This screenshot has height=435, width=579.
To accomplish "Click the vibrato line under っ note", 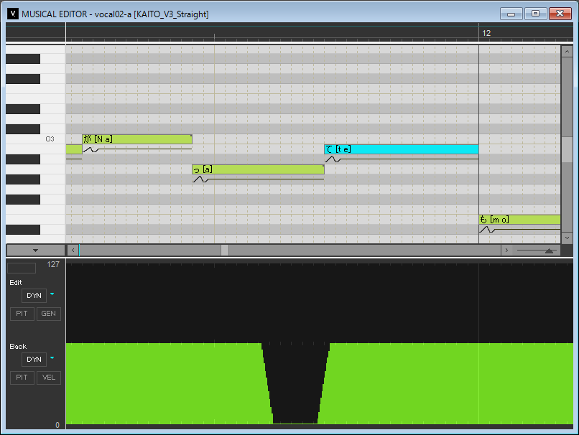I will [x=258, y=179].
